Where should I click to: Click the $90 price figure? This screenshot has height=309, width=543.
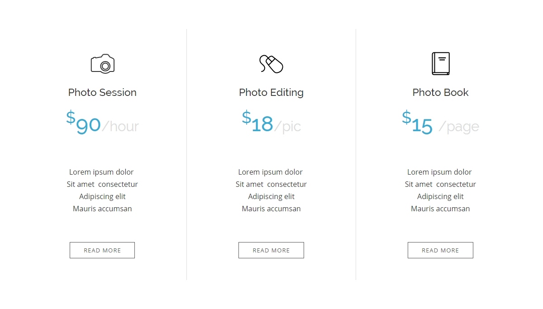point(83,123)
